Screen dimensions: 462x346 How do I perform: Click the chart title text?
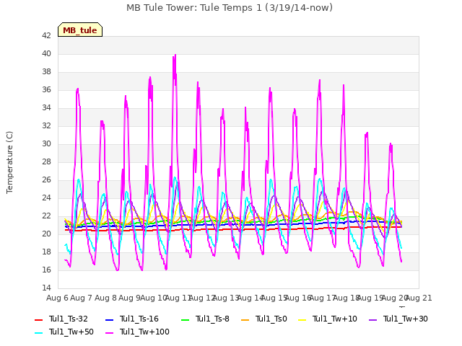pos(230,8)
